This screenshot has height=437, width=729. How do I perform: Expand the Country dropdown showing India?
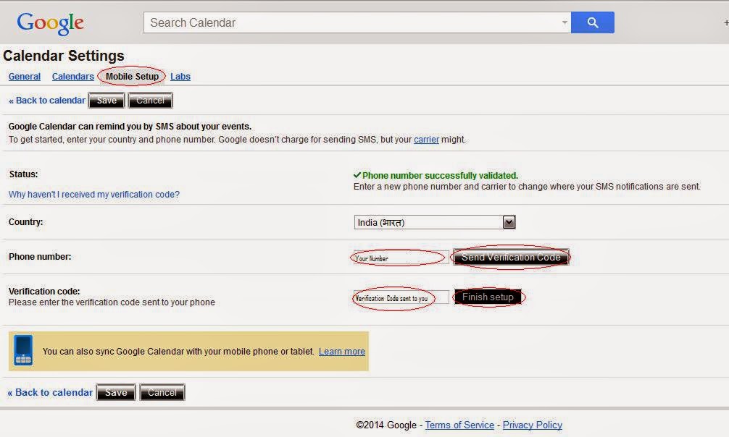[x=435, y=222]
